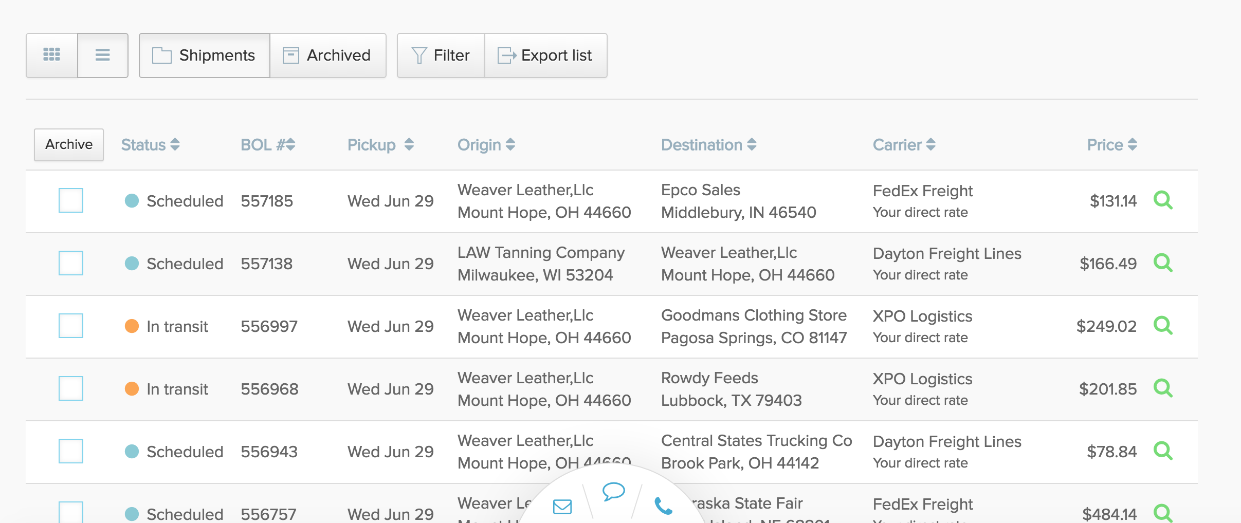Check the box for BOL 557185
This screenshot has width=1241, height=523.
(x=71, y=200)
